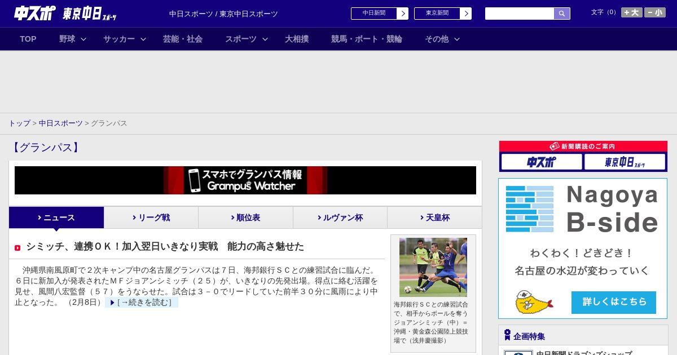The width and height of the screenshot is (677, 355).
Task: Click 詳しくはこちら blue button
Action: point(614,302)
